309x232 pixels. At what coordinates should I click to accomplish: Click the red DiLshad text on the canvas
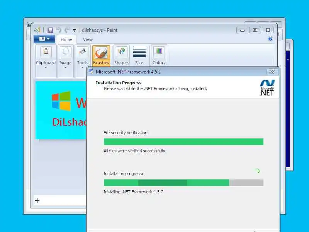pos(69,122)
